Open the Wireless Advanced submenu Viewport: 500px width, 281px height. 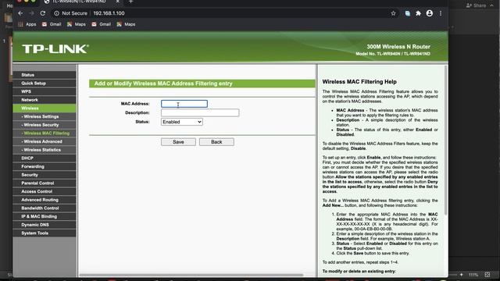(x=45, y=141)
